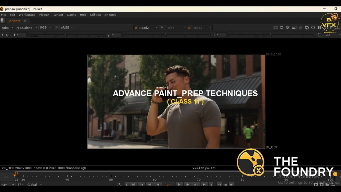Click the f/8 gain toggle label
341x192 pixels.
[8, 35]
